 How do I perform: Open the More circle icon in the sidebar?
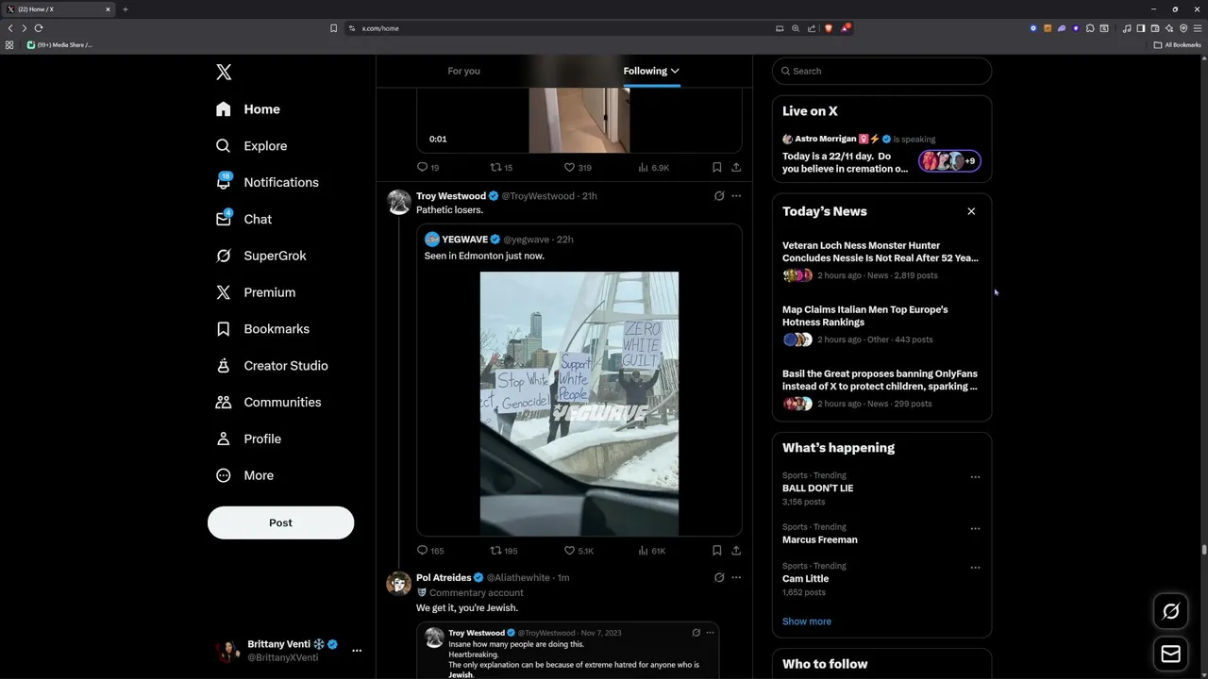click(x=224, y=475)
